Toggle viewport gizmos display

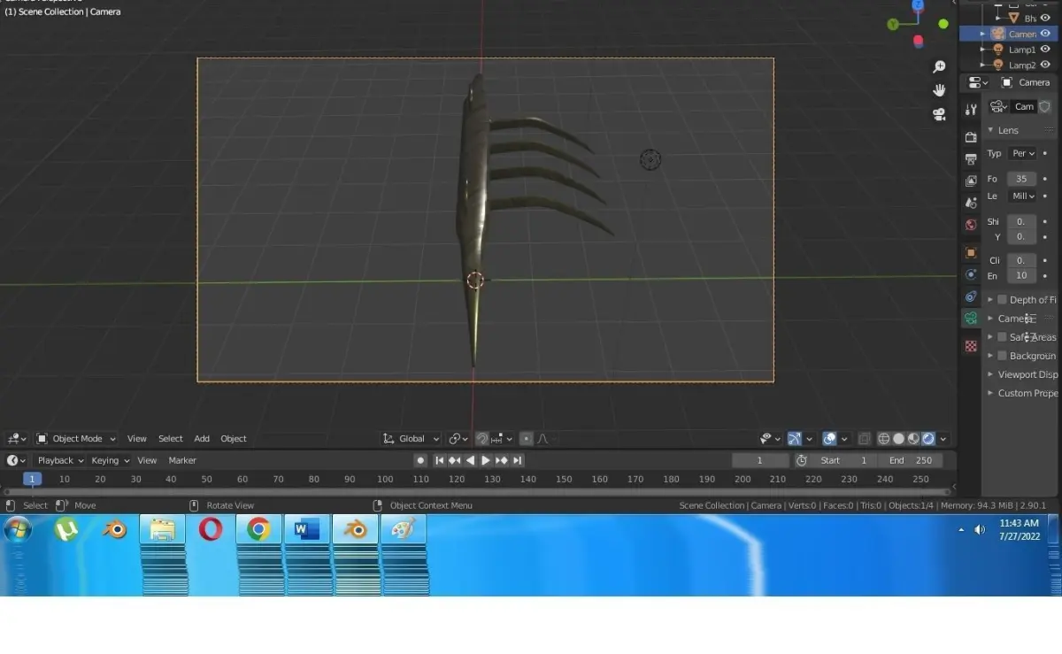tap(794, 439)
